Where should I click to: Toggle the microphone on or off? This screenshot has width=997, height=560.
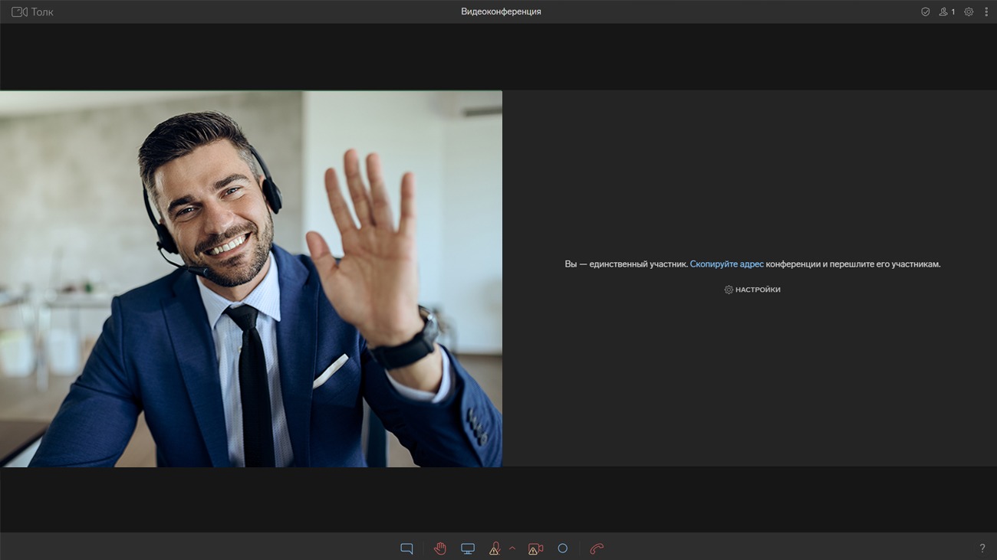(495, 549)
